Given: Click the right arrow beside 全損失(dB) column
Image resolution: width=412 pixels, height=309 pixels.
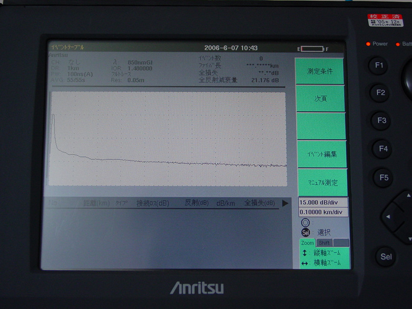Looking at the screenshot, I should pos(285,203).
